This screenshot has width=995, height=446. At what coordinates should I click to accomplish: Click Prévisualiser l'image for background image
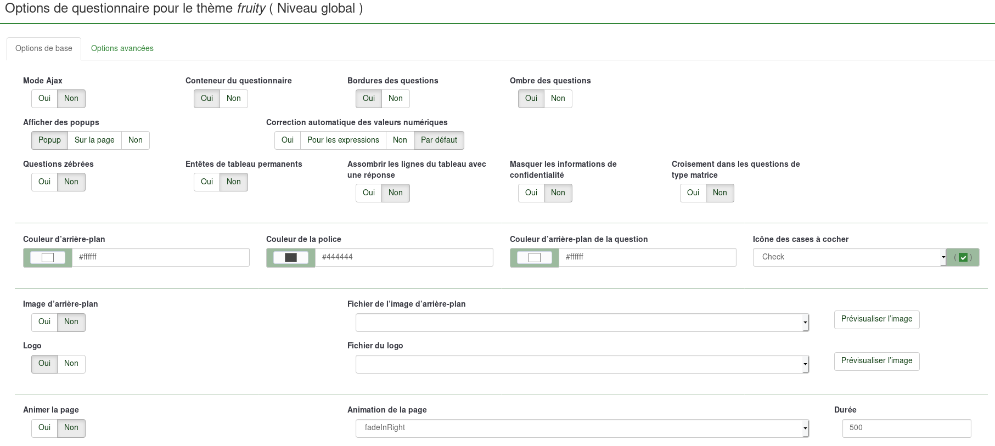876,319
